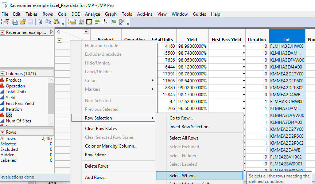Click green bar chart Graph Builder icon

[x=97, y=22]
